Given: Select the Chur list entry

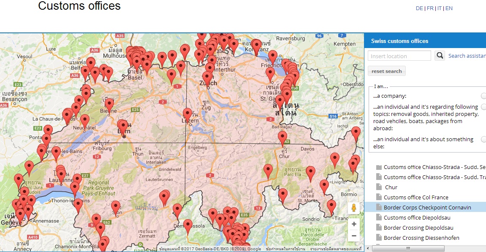Looking at the screenshot, I should pyautogui.click(x=391, y=188).
